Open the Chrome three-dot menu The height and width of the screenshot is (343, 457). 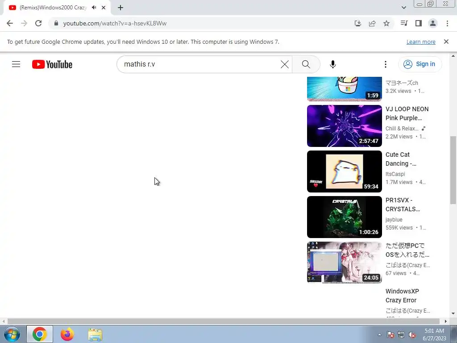point(447,23)
